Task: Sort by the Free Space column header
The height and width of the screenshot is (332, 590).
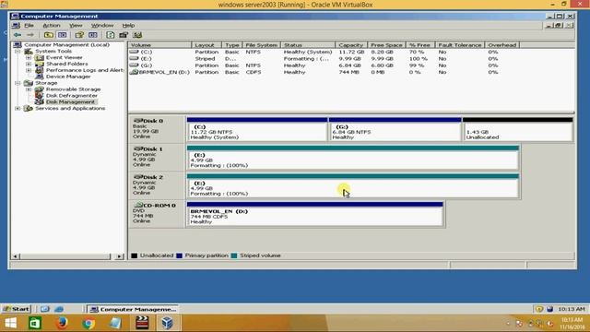Action: click(386, 45)
